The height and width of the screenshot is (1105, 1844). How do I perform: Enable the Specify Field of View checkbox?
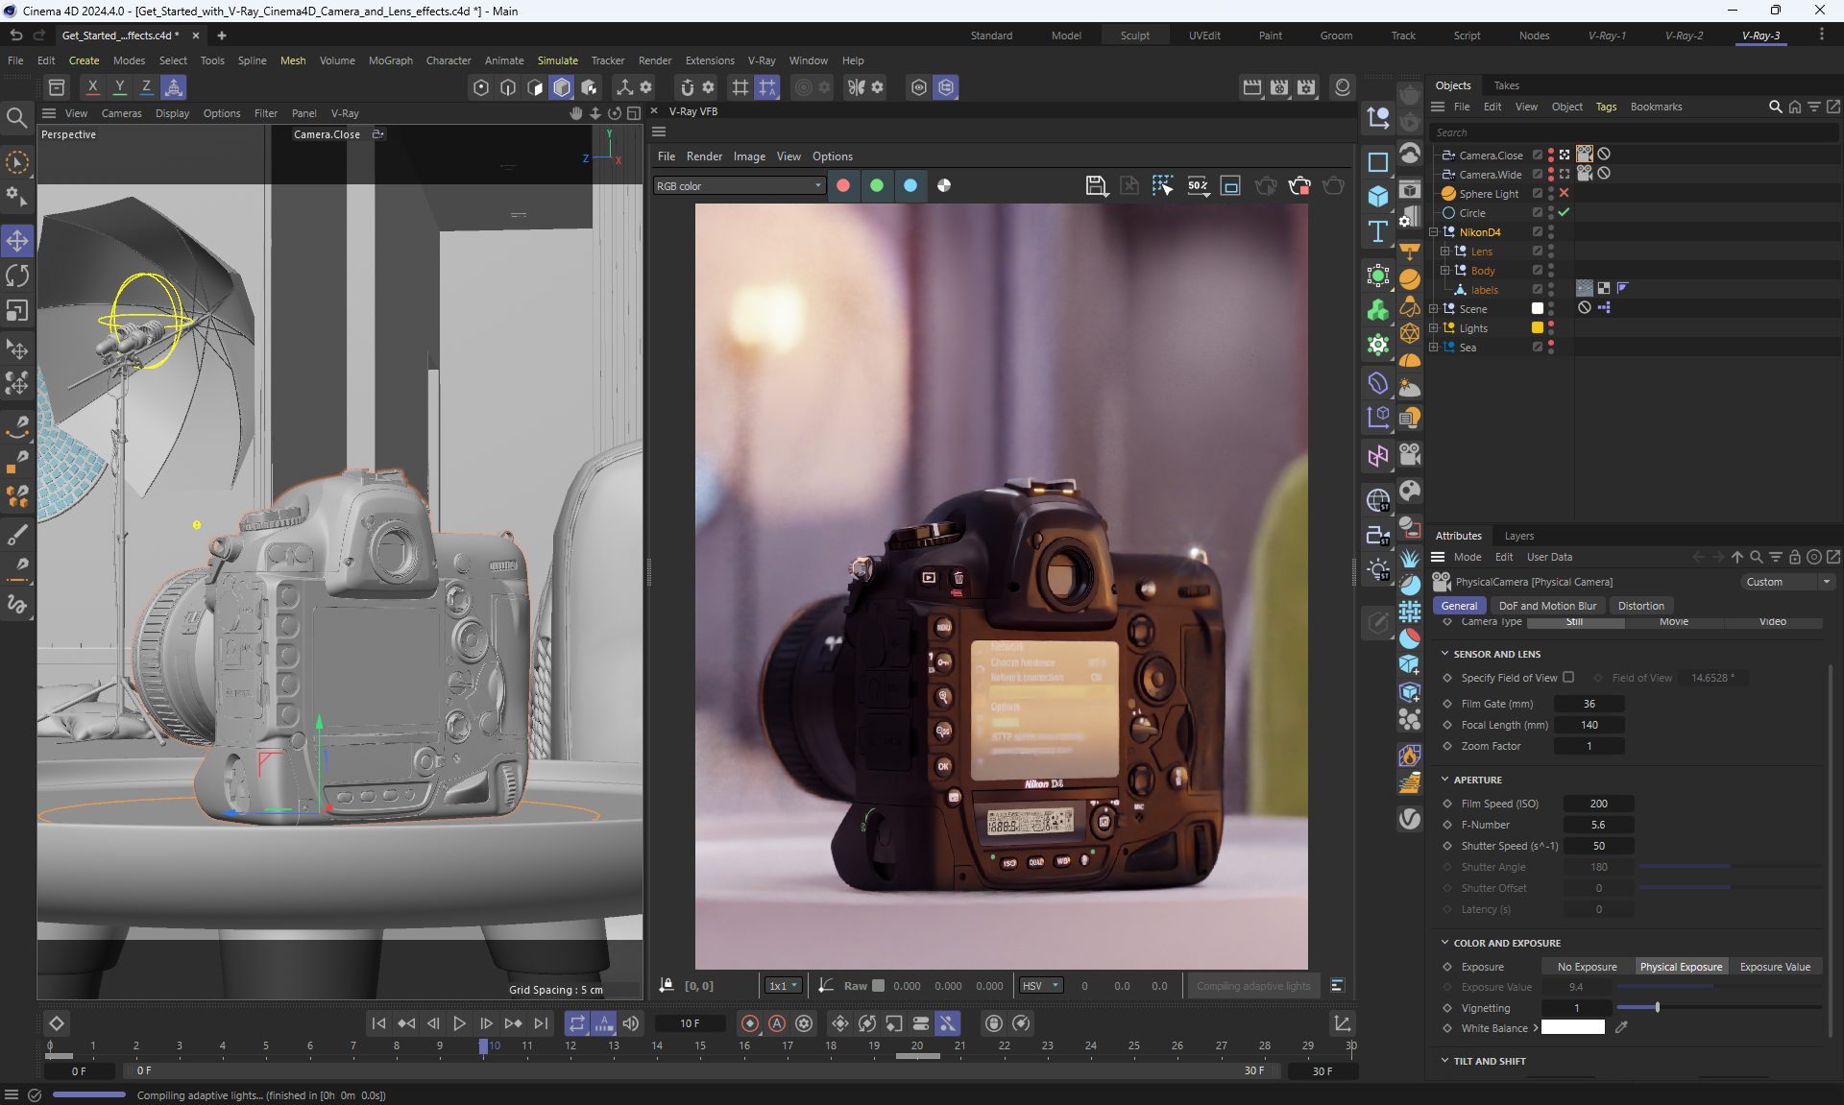(x=1568, y=677)
